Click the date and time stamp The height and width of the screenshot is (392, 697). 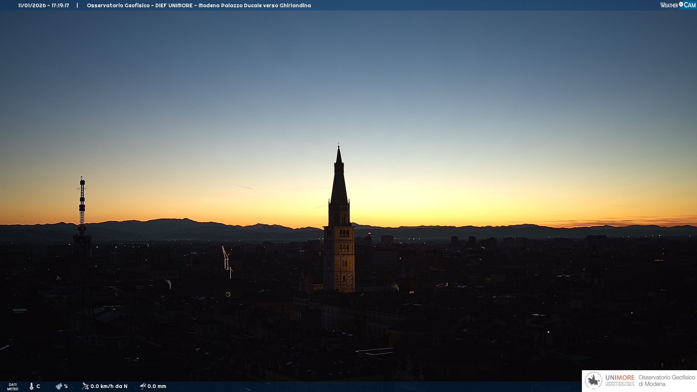(x=44, y=5)
